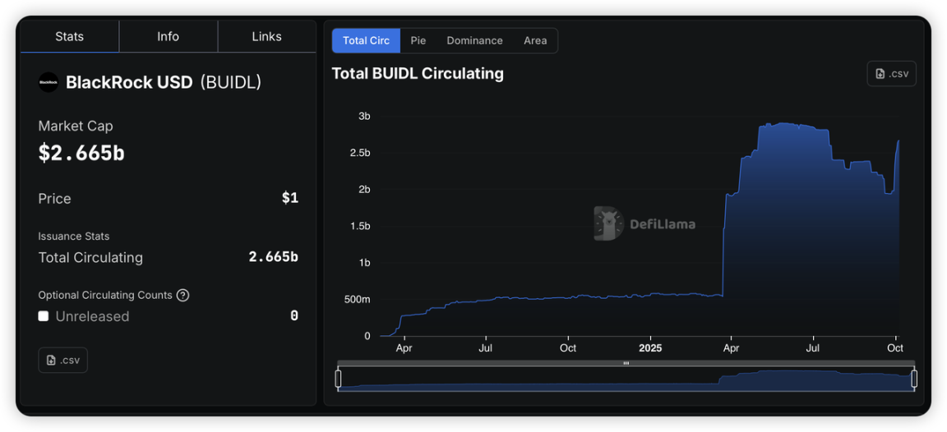Screen dimensions: 947x432
Task: Click the 2025 label on the x-axis
Action: point(649,348)
